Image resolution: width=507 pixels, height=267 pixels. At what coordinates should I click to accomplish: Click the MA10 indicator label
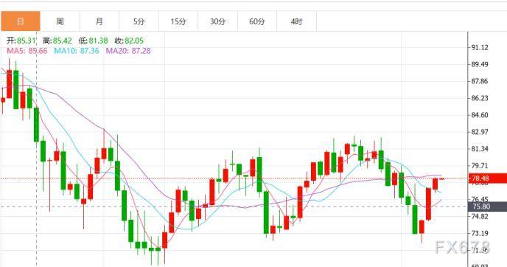click(77, 51)
